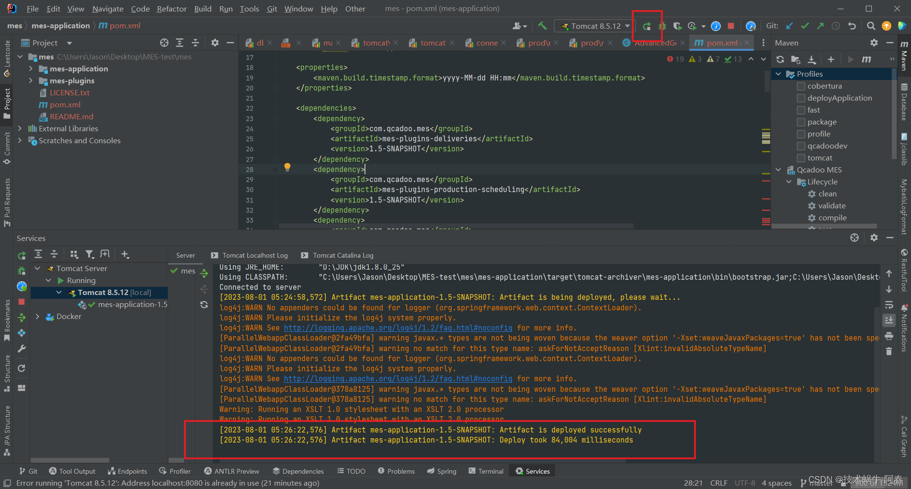Enable the qcadoodev profile
The width and height of the screenshot is (911, 489).
(x=801, y=146)
